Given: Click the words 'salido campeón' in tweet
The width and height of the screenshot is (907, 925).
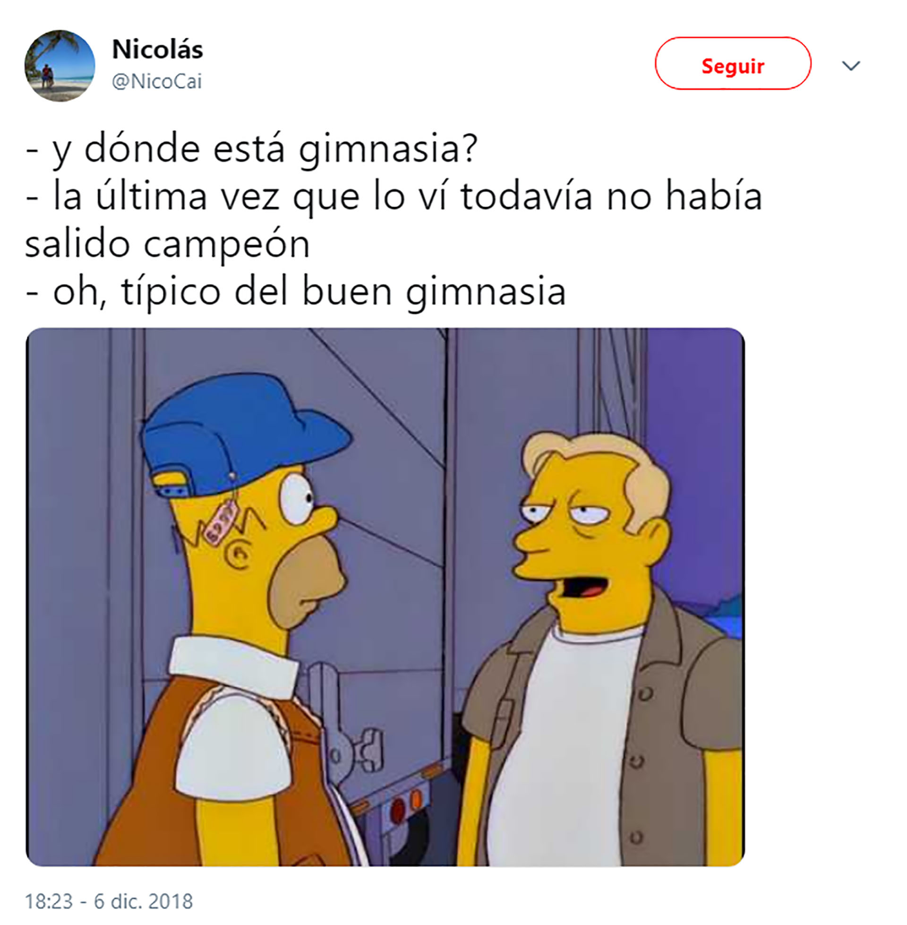Looking at the screenshot, I should [x=167, y=244].
